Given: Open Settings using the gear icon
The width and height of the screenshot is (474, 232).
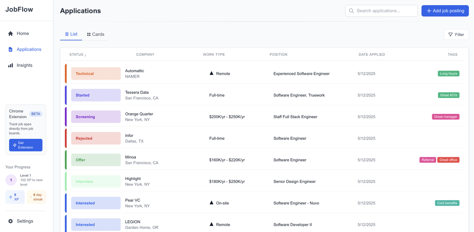Looking at the screenshot, I should (x=10, y=221).
